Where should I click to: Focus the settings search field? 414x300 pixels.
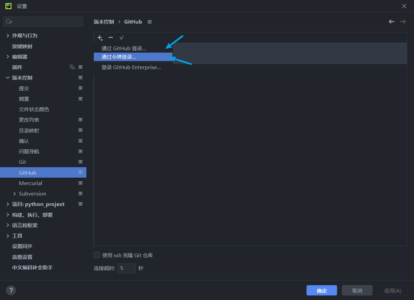pyautogui.click(x=43, y=22)
